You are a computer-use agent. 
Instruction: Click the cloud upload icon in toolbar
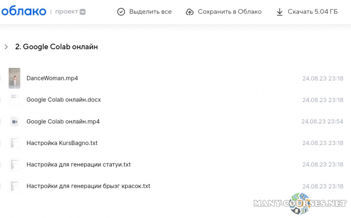coord(190,12)
